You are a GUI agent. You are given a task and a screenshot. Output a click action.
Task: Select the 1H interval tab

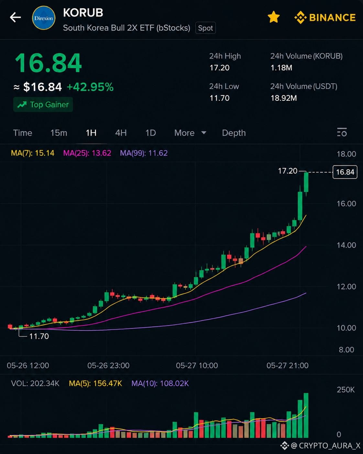click(x=91, y=133)
